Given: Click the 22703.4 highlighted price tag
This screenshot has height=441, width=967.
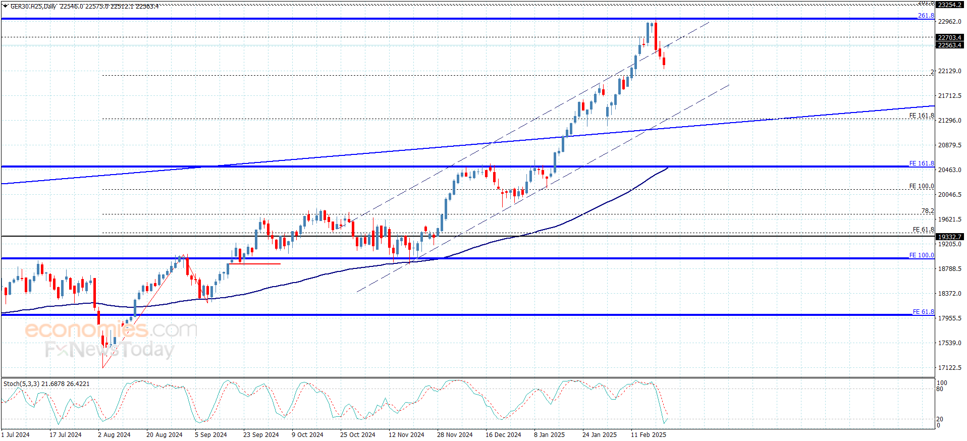Looking at the screenshot, I should pyautogui.click(x=949, y=38).
